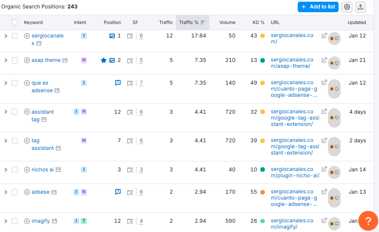Click Informational intent badge for nichos ai

[x=84, y=169]
